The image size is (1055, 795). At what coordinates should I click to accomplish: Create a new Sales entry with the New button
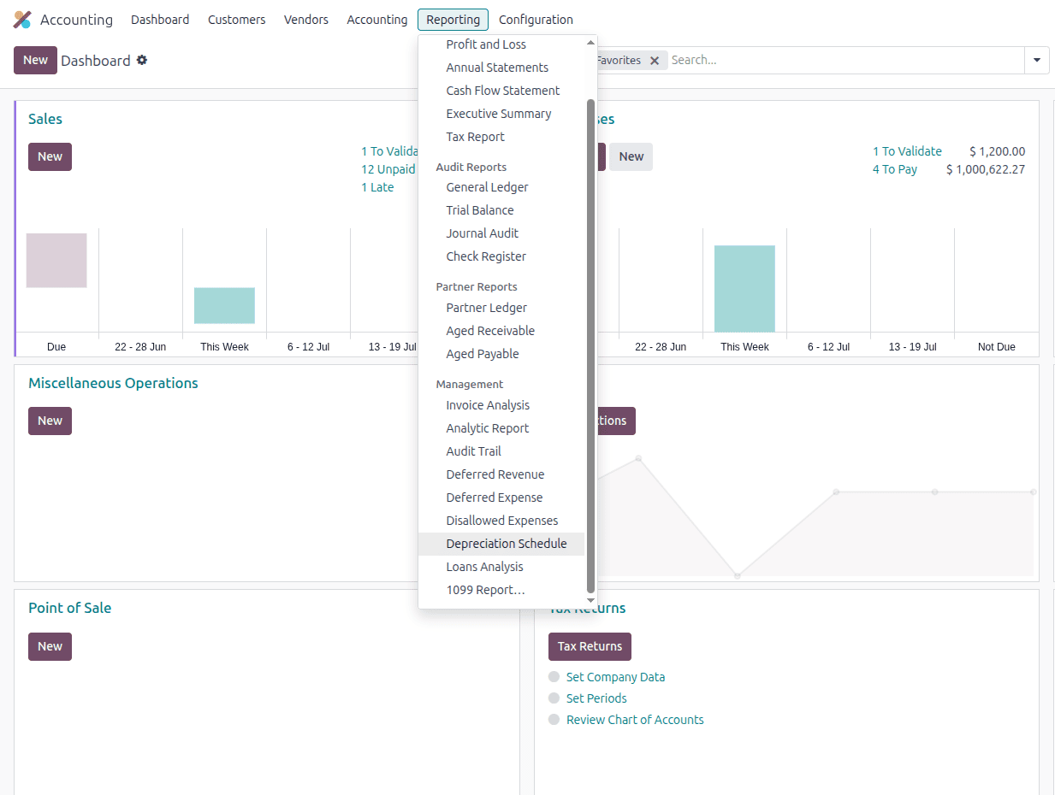50,156
